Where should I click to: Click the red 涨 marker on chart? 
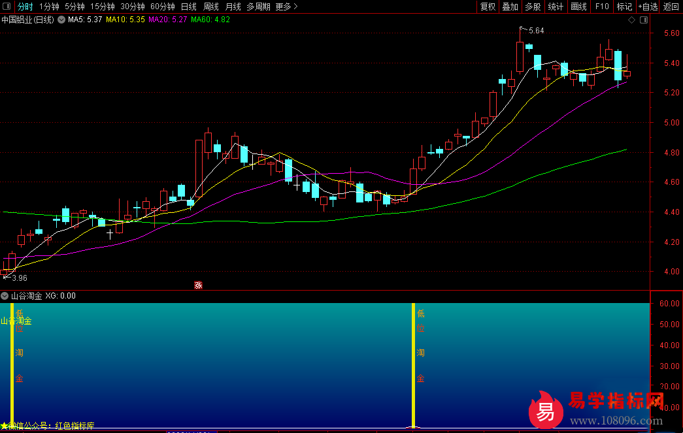point(198,285)
